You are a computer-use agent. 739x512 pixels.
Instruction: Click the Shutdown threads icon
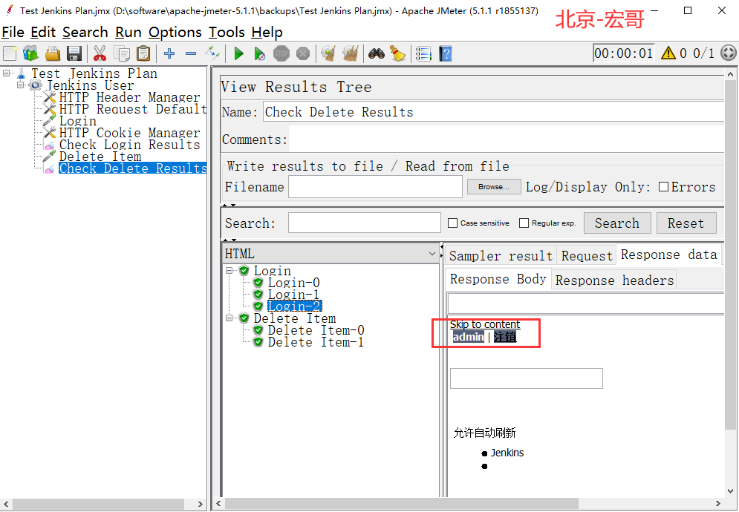click(303, 53)
